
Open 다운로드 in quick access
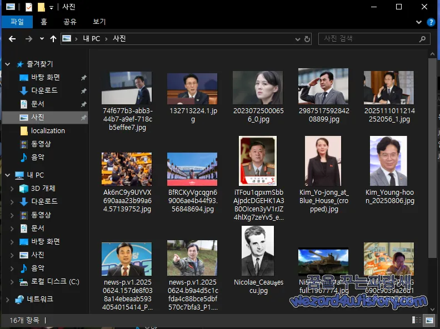(x=44, y=90)
